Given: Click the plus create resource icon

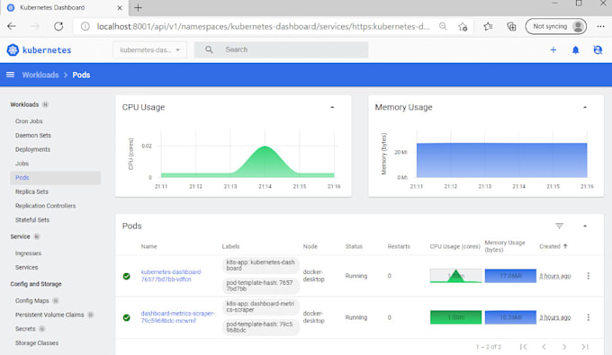Looking at the screenshot, I should [x=553, y=49].
